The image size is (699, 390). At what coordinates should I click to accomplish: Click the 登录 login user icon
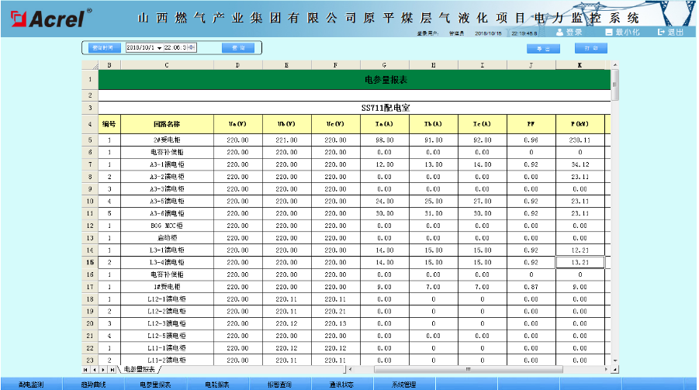tap(559, 33)
